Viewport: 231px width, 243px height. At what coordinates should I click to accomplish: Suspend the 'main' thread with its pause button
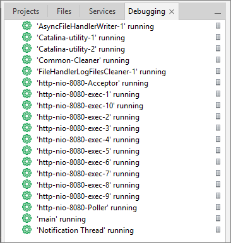point(218,218)
